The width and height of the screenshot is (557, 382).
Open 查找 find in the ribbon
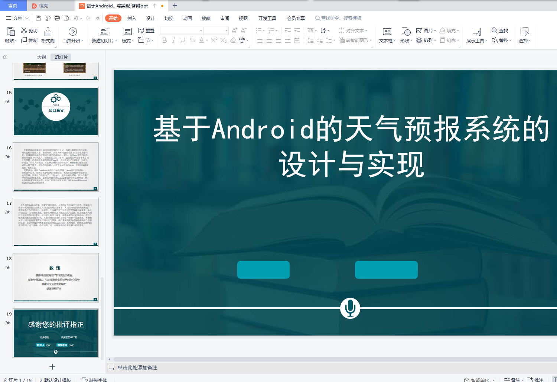[x=500, y=30]
